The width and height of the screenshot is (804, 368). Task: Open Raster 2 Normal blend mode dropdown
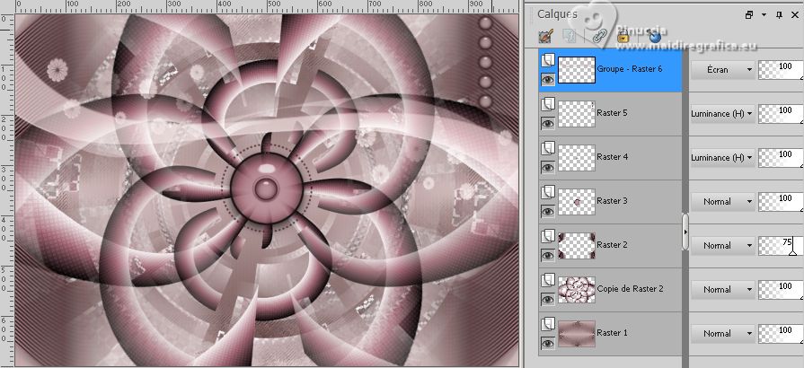[722, 246]
